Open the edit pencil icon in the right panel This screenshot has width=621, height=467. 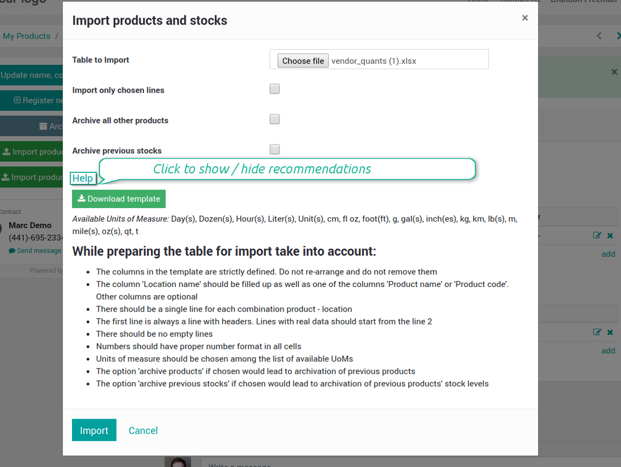point(597,235)
